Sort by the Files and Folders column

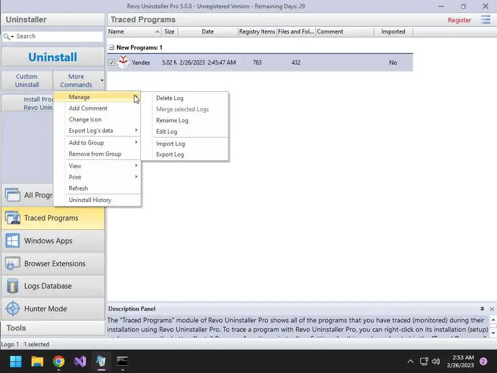click(x=296, y=32)
